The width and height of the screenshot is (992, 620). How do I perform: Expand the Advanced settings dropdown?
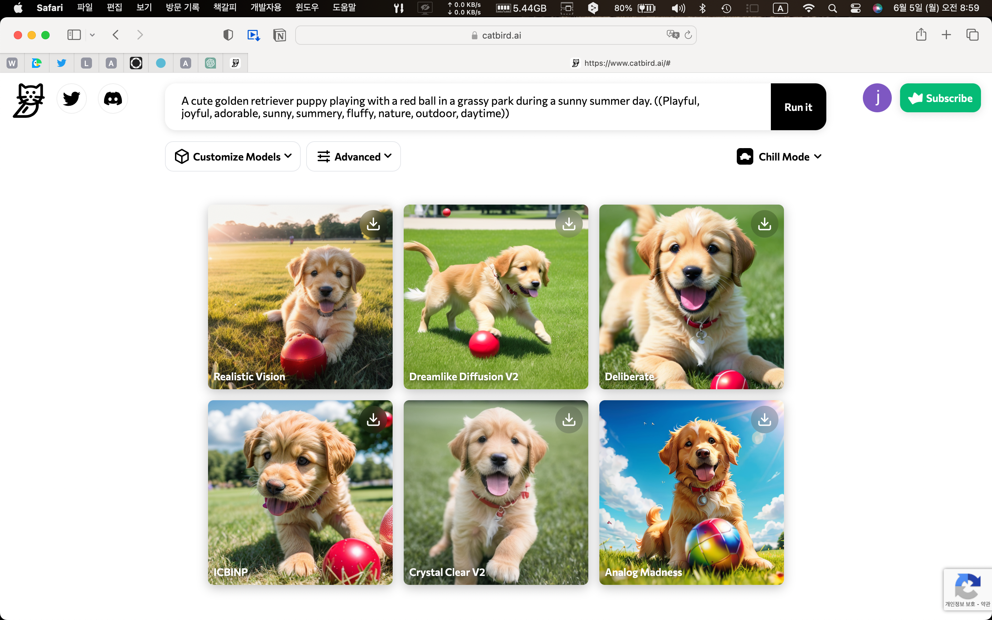coord(353,157)
